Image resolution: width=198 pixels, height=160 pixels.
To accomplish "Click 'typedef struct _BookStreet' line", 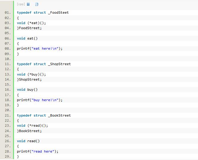I will point(44,115).
